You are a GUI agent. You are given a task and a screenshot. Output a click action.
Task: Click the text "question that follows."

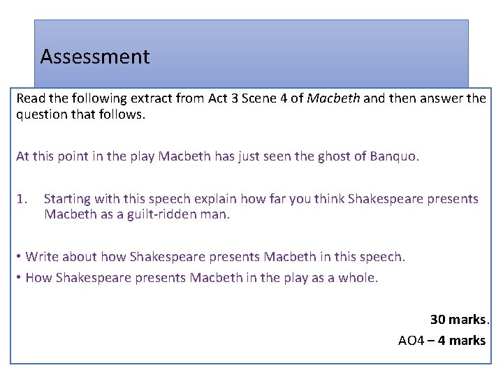81,114
